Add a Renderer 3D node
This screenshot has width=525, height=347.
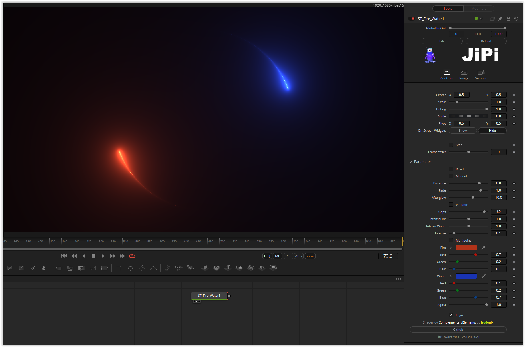[x=273, y=268]
